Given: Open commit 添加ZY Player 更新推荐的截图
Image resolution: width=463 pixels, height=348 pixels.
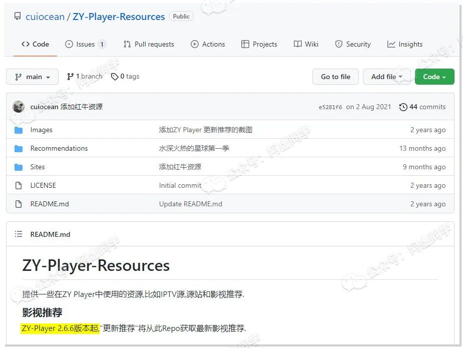Looking at the screenshot, I should (206, 130).
